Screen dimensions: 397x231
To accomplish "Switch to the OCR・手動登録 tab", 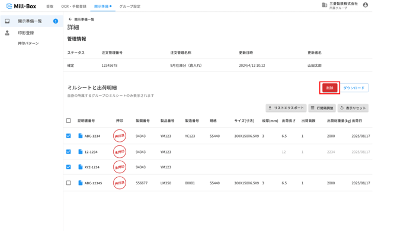I will pyautogui.click(x=73, y=6).
